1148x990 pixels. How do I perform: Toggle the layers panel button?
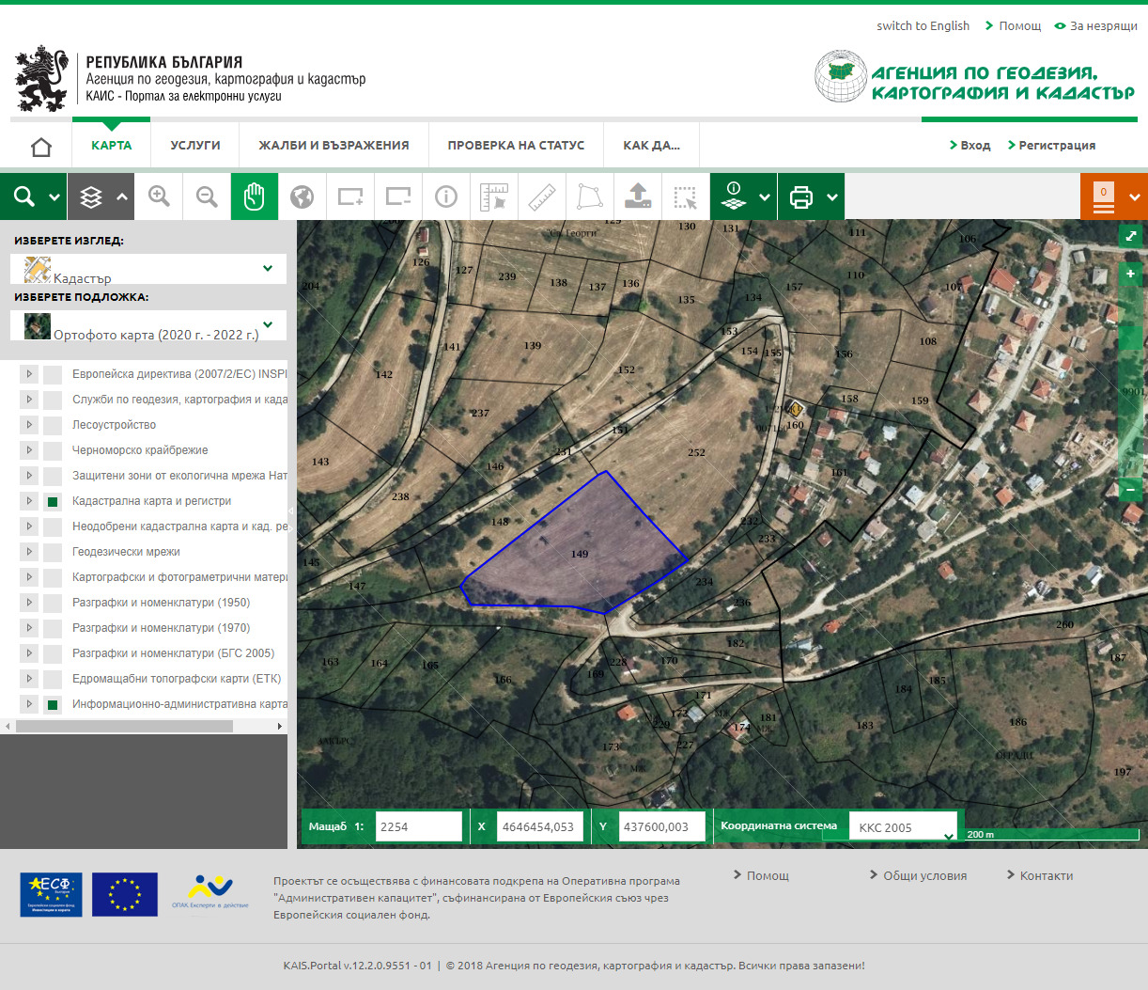pyautogui.click(x=91, y=196)
